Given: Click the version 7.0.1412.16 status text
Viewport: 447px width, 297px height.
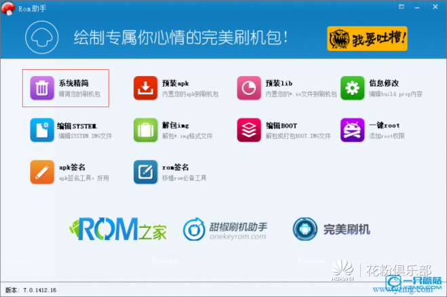Looking at the screenshot, I should tap(31, 290).
